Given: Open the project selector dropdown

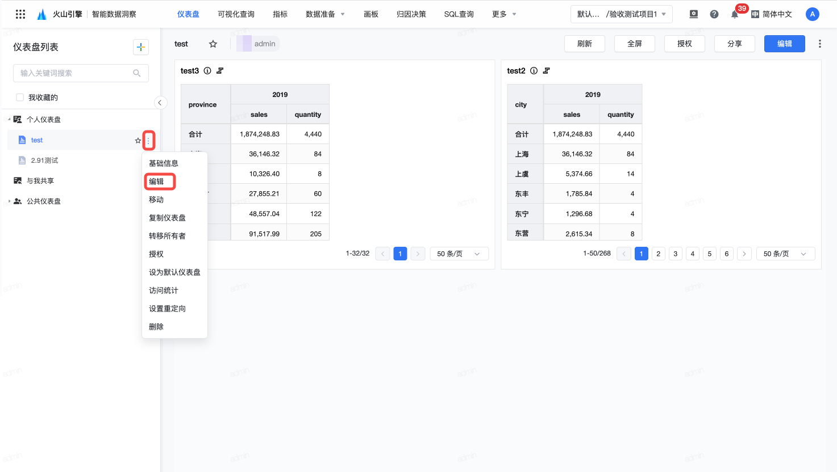Looking at the screenshot, I should click(621, 14).
